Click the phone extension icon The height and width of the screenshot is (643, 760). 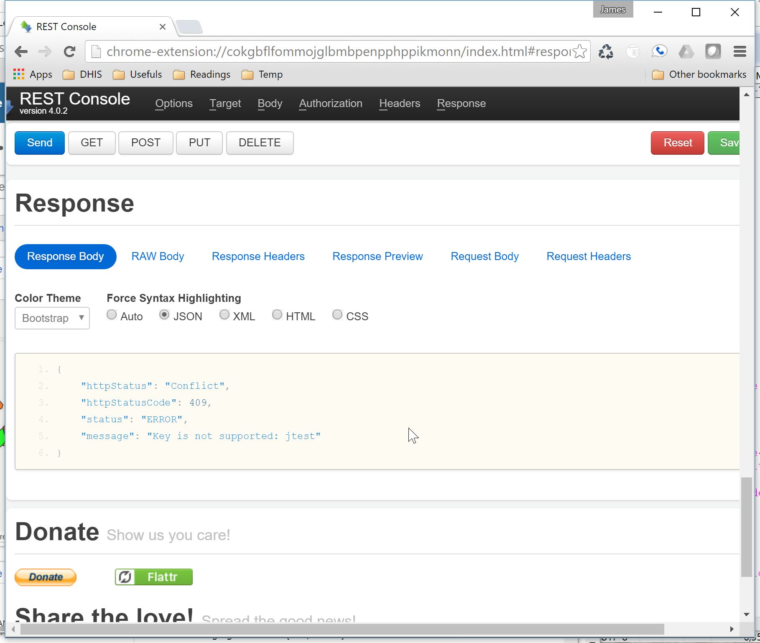click(659, 52)
